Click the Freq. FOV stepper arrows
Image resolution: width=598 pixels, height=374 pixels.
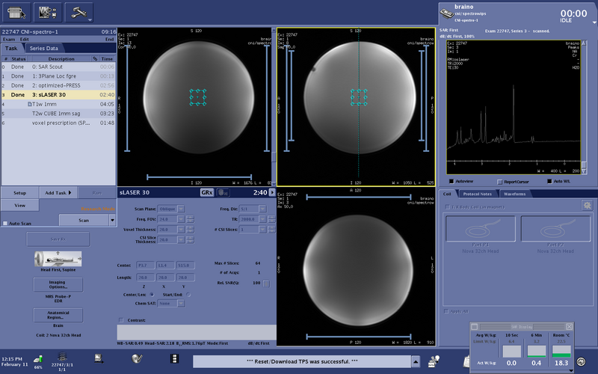(190, 219)
